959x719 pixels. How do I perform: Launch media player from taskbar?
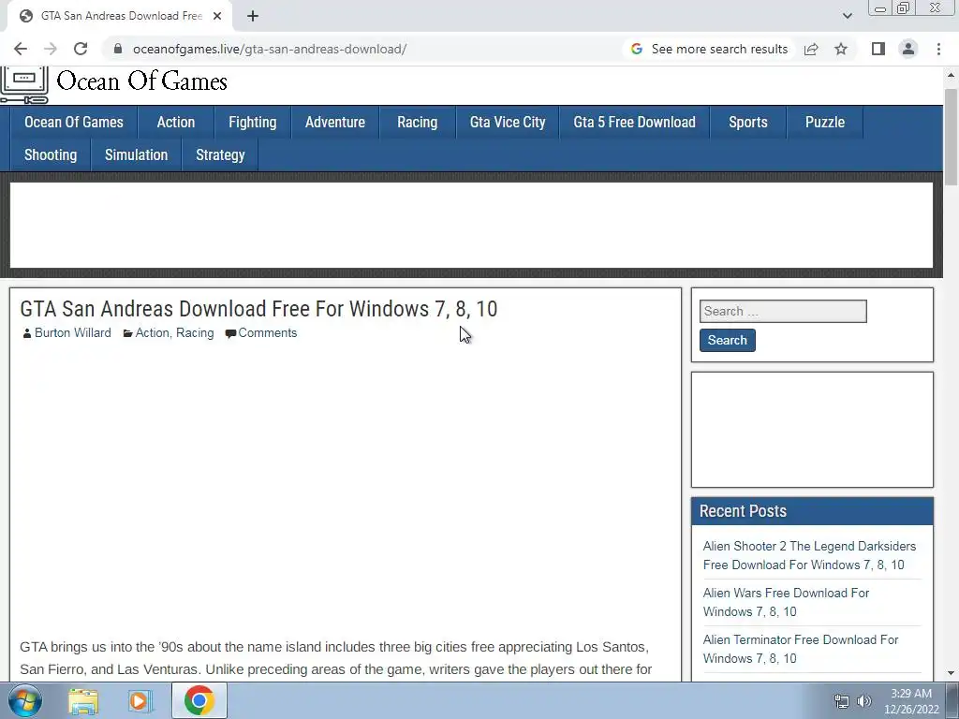tap(140, 700)
